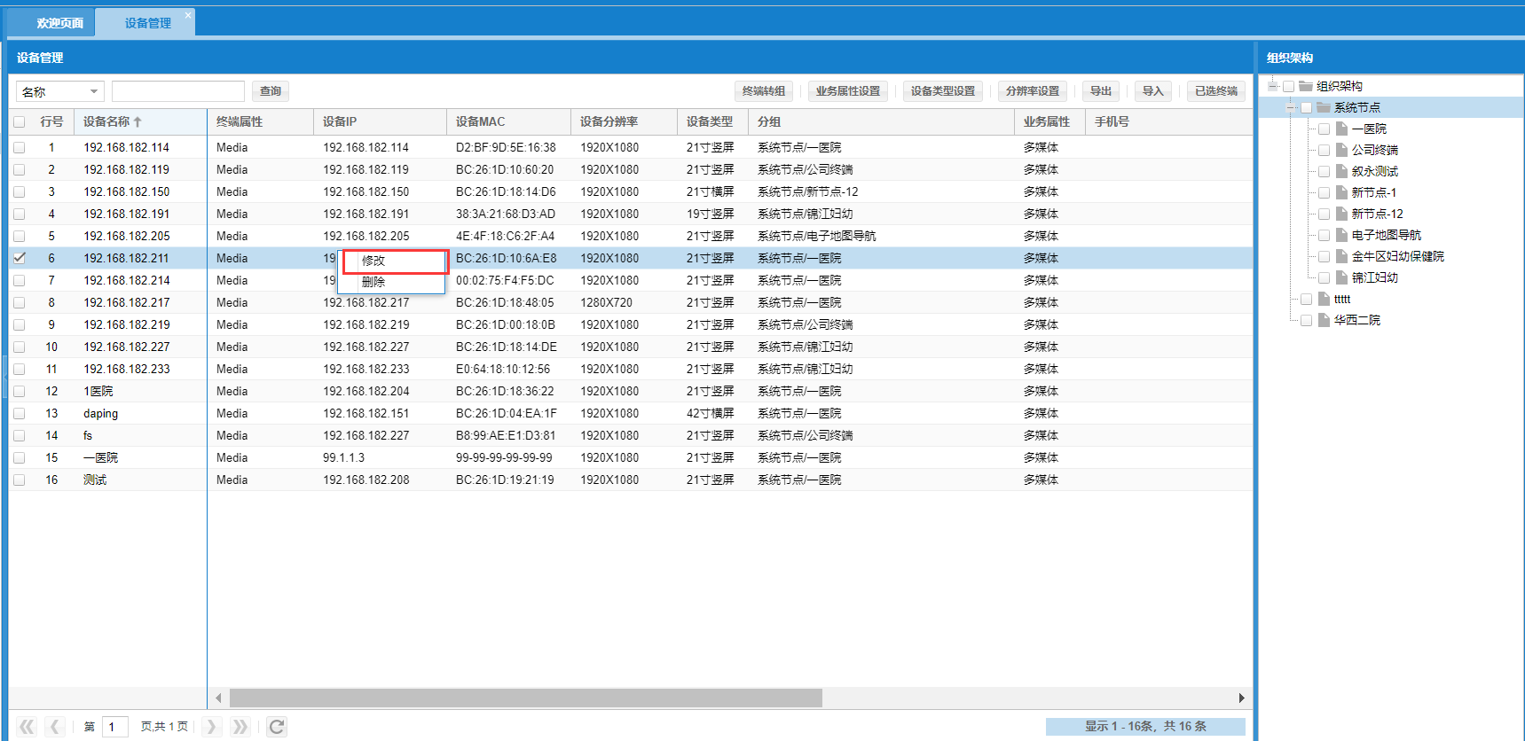Close the 设备管理 tab
Image resolution: width=1525 pixels, height=741 pixels.
pyautogui.click(x=187, y=15)
